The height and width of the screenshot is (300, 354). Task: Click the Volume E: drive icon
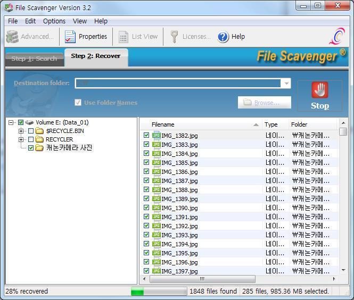point(29,122)
